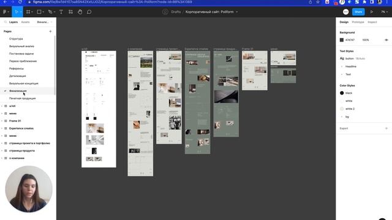Open the Структура page
Screen dimensions: 392x220
click(16, 39)
